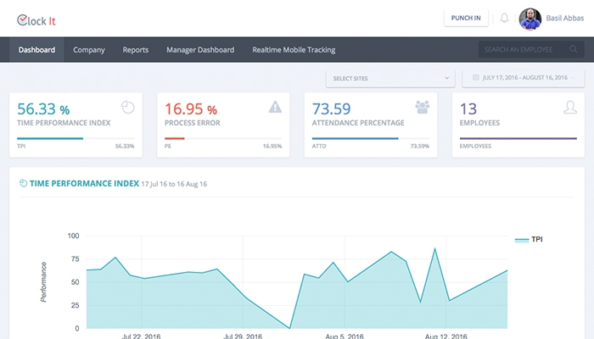Click the group icon on Attendance card
The height and width of the screenshot is (339, 594).
(422, 107)
